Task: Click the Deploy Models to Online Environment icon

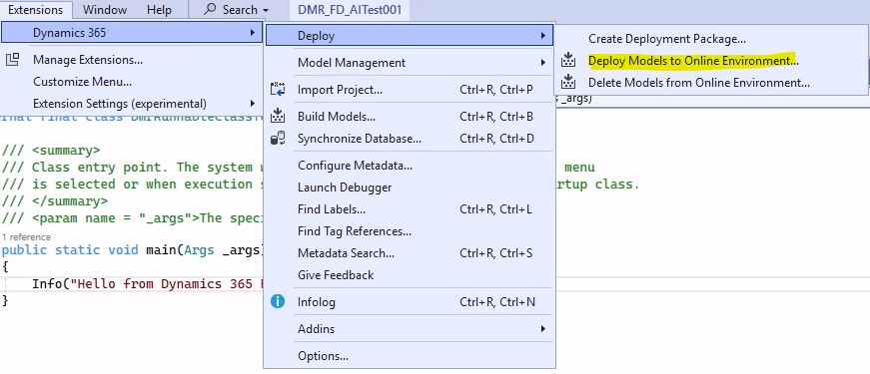Action: [x=567, y=60]
